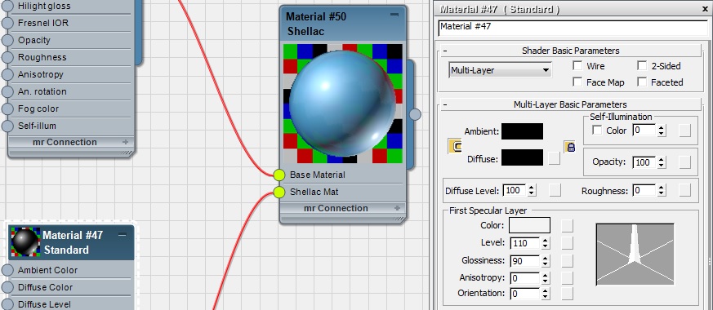This screenshot has width=713, height=310.
Task: Click the specular Color map button
Action: [x=567, y=226]
